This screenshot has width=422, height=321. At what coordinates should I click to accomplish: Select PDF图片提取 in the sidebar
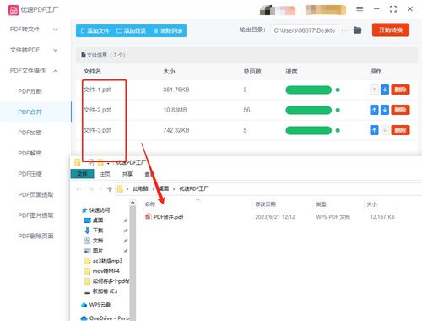pyautogui.click(x=35, y=215)
